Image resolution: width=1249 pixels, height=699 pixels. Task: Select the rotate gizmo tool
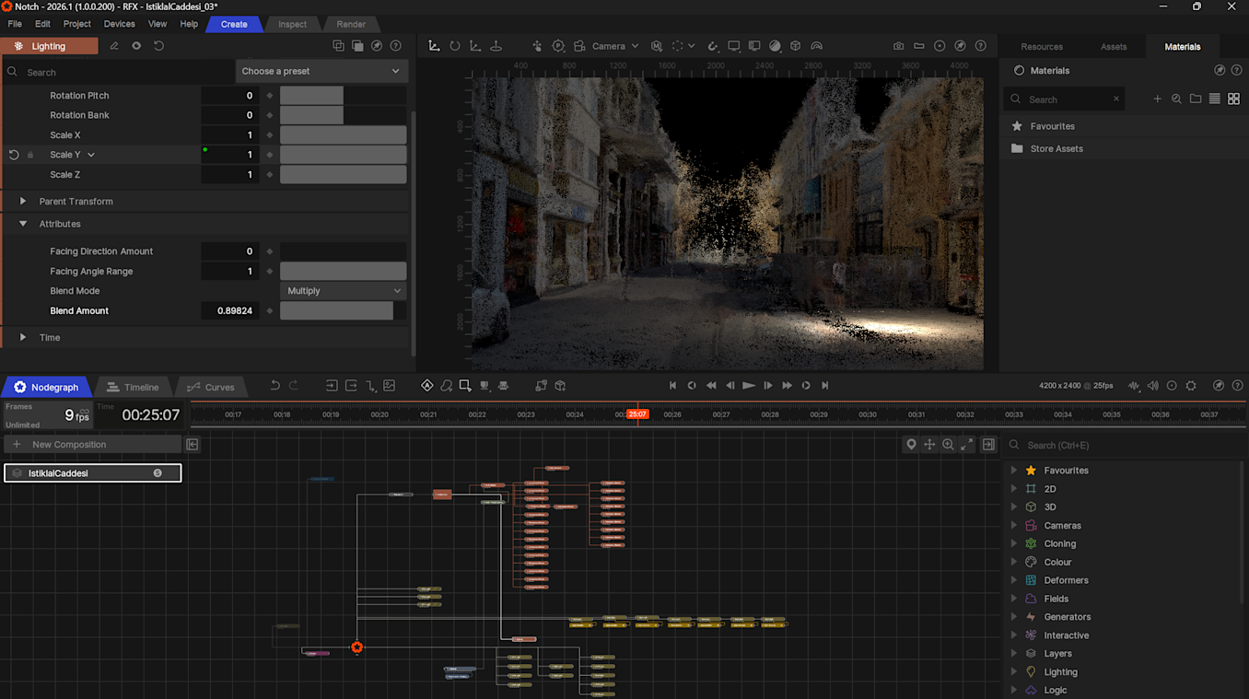(x=454, y=46)
